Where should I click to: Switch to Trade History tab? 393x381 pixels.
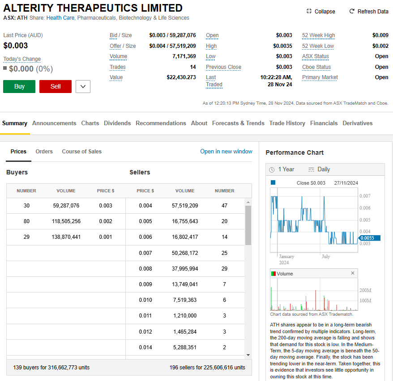pos(287,123)
